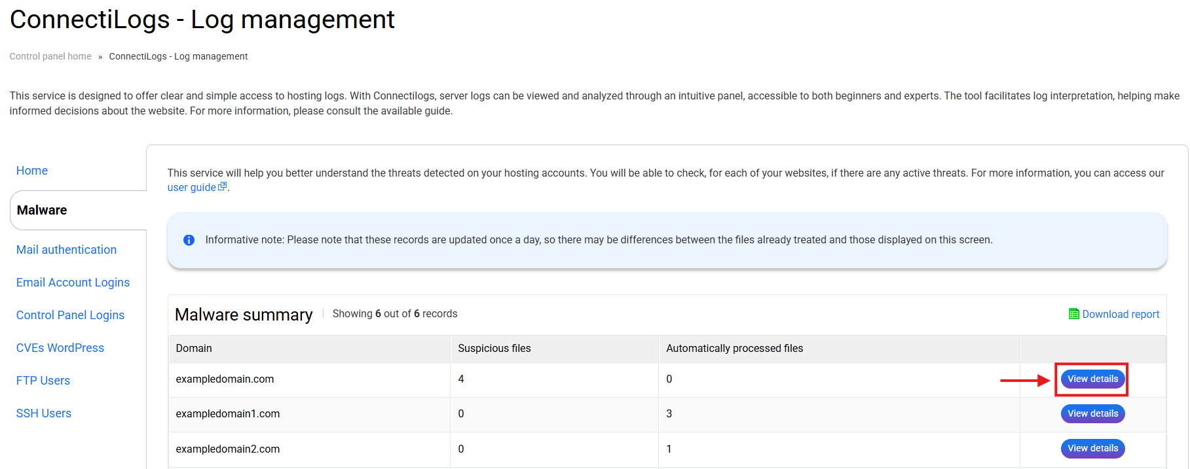Open the Home section in sidebar
The width and height of the screenshot is (1190, 469).
32,171
